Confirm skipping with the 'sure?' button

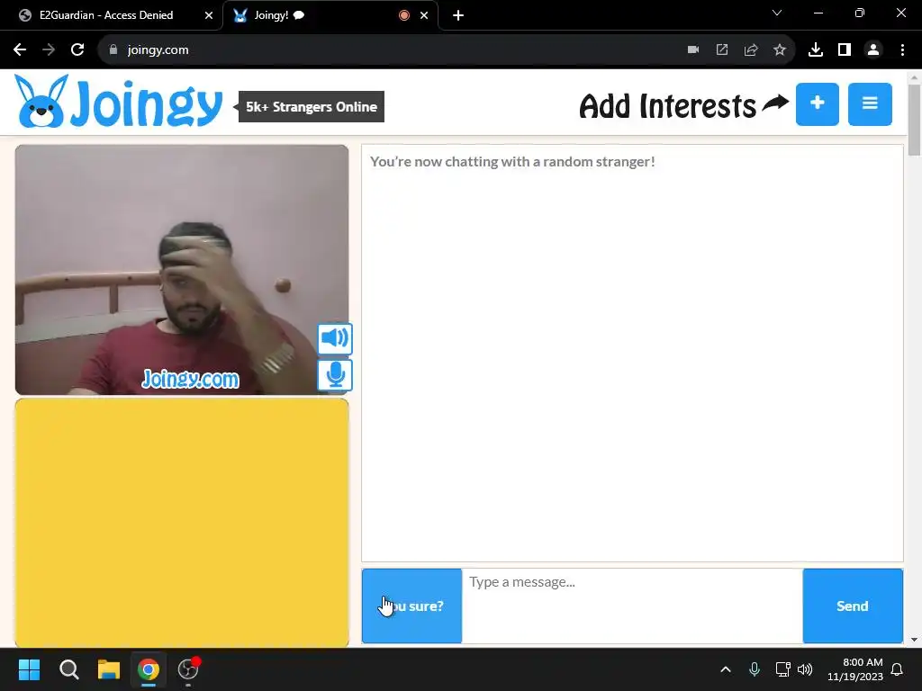click(411, 606)
